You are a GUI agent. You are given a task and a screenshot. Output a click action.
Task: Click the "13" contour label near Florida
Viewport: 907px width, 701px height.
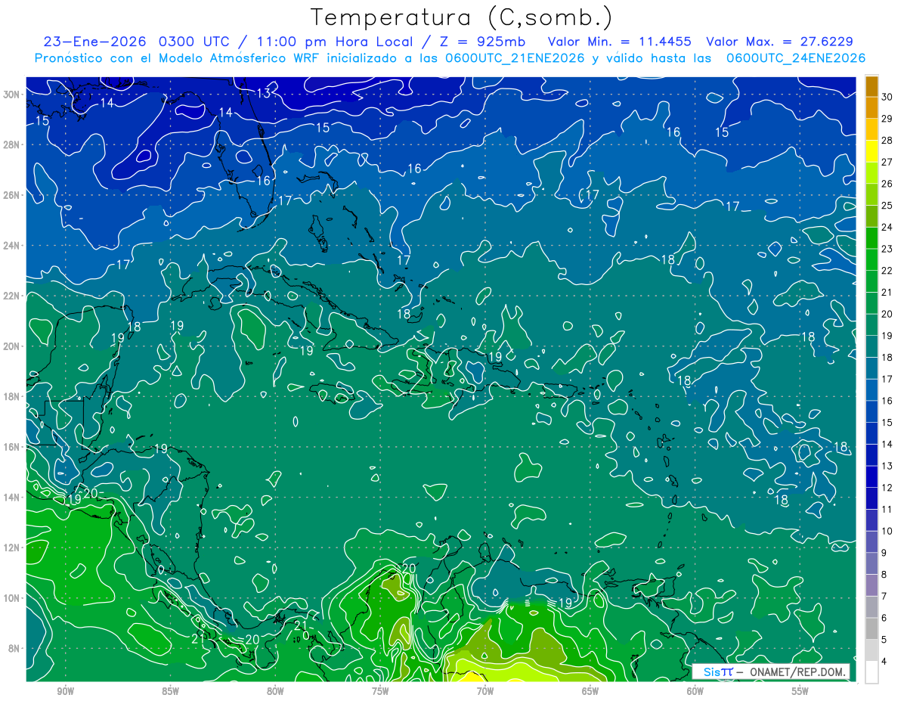pos(263,93)
